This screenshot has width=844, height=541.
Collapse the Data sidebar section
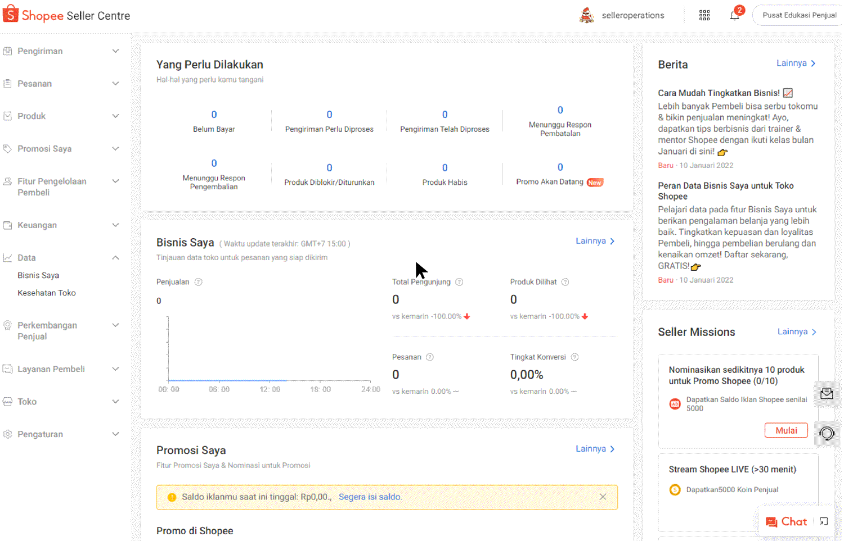[x=115, y=258]
